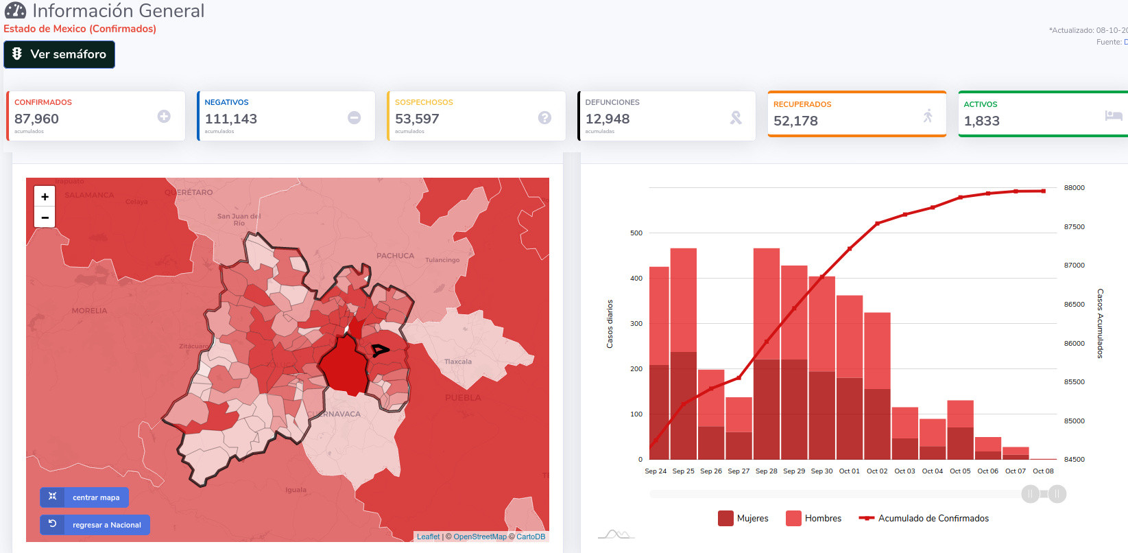
Task: Select the Confirmados 87,960 card
Action: pyautogui.click(x=96, y=116)
